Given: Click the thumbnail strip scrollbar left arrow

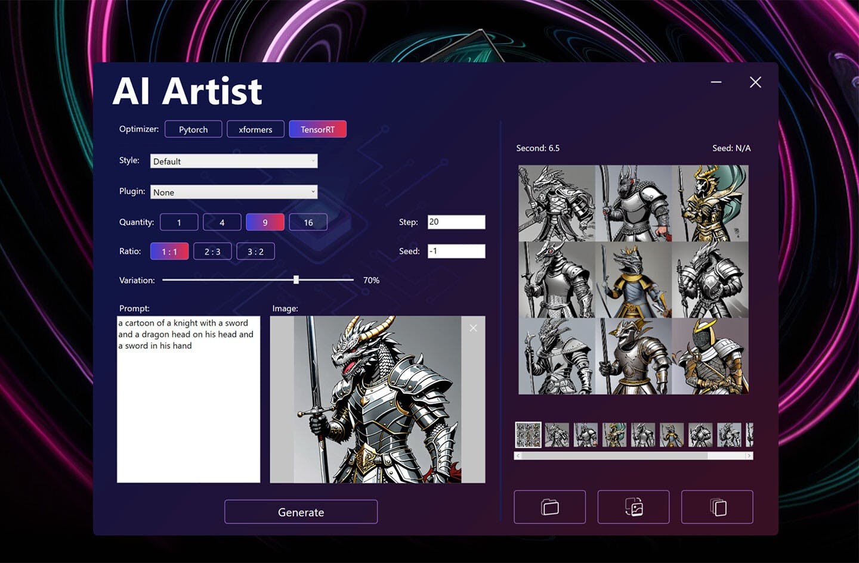Looking at the screenshot, I should coord(518,456).
